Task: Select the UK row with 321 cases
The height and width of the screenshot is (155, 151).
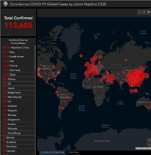Action: (18, 101)
